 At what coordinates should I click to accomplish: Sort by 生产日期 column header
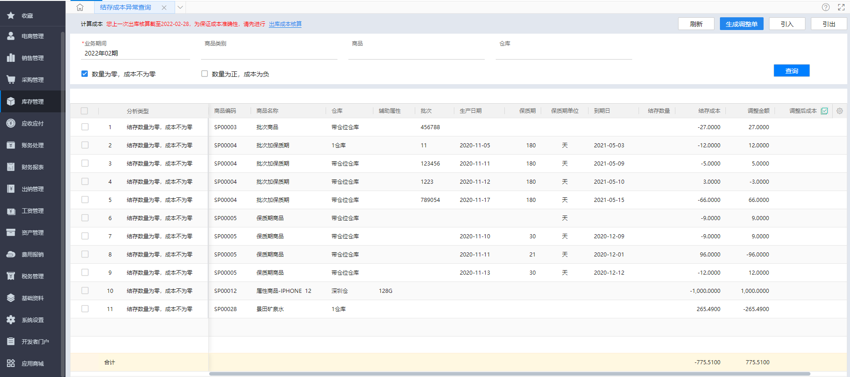(x=471, y=111)
